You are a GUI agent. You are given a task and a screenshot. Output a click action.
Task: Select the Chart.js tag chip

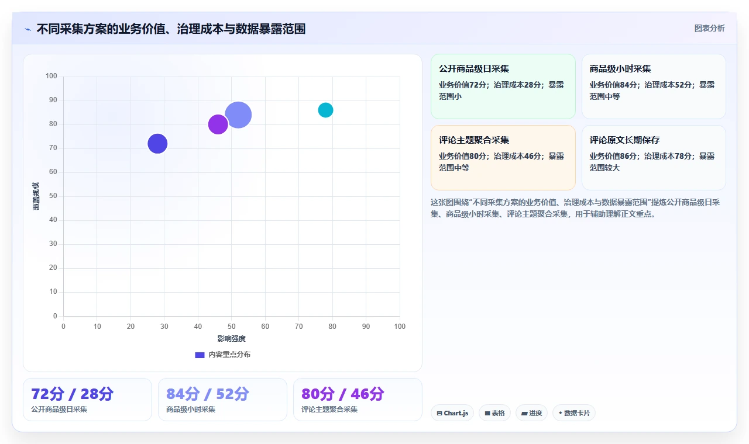[x=452, y=413]
